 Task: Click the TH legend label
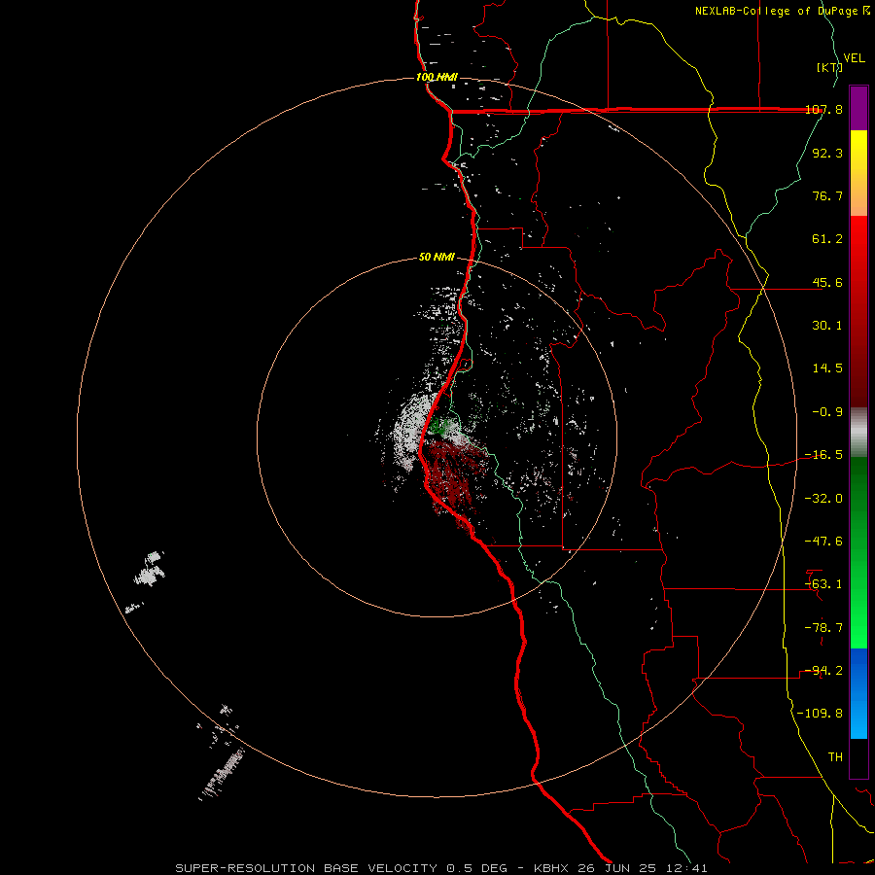point(835,756)
